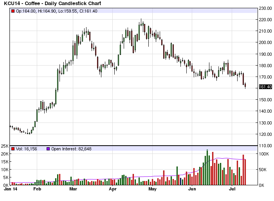This screenshot has height=201, width=274.
Task: Click the 110.00 price axis label
Action: (x=265, y=146)
